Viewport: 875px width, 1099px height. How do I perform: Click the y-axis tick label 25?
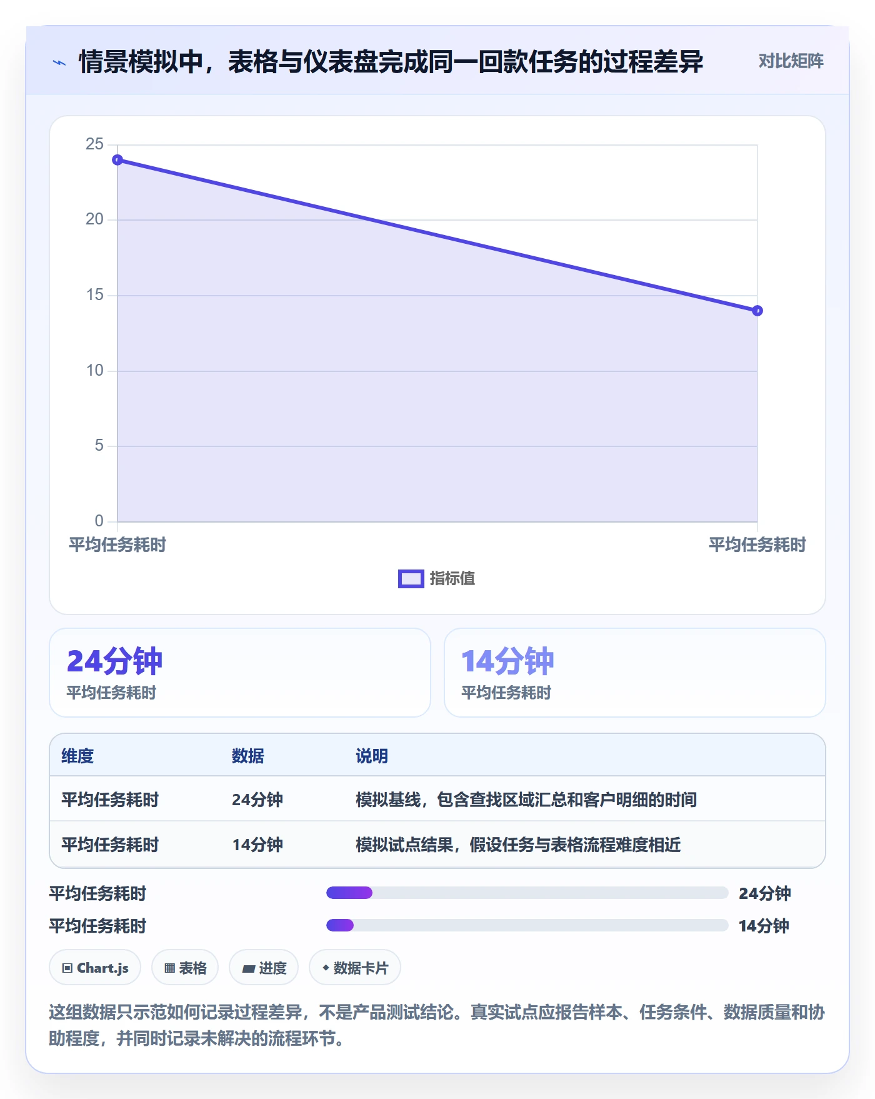(94, 144)
